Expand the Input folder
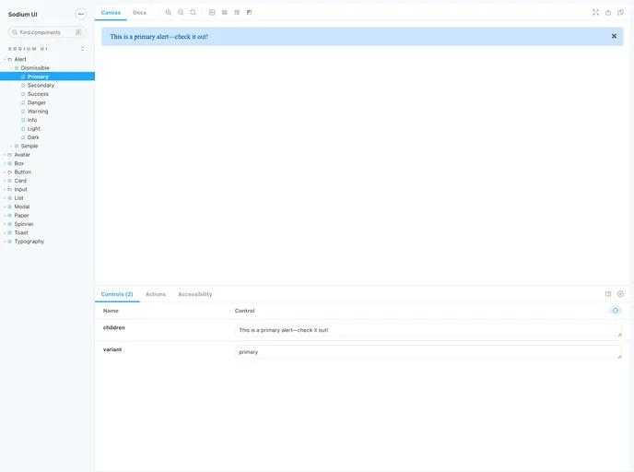The width and height of the screenshot is (634, 472). (x=20, y=189)
